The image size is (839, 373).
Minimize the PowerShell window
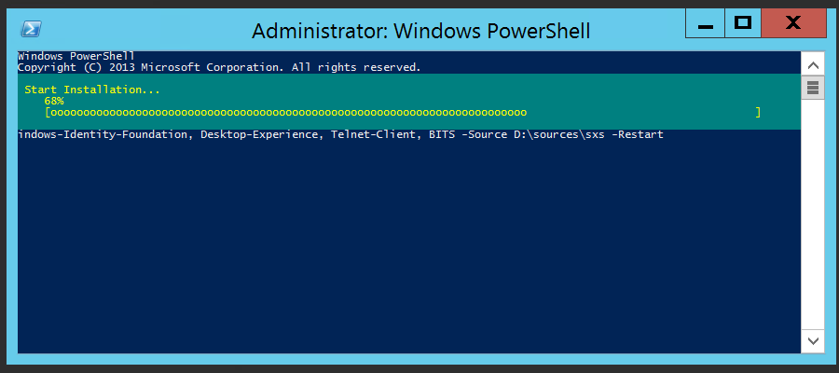pos(706,24)
